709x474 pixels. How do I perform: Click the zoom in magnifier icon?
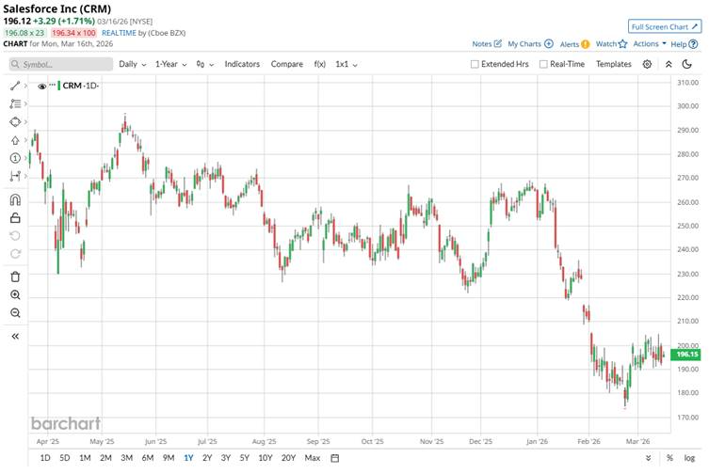[15, 295]
